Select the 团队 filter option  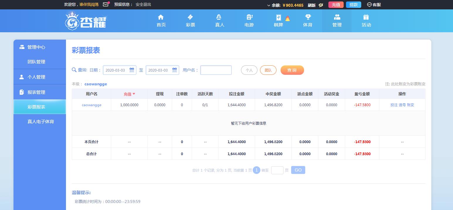[268, 70]
